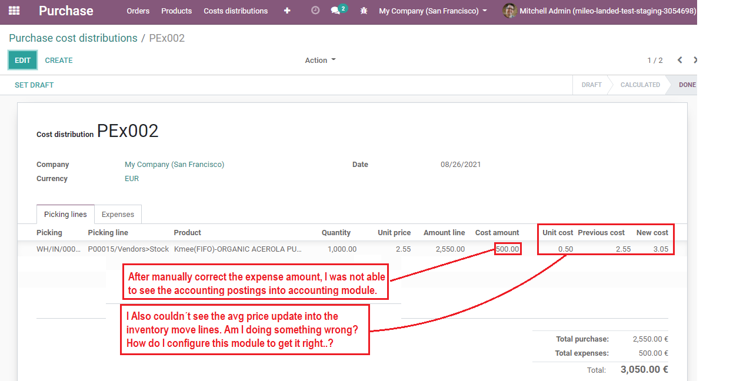Open the Orders menu
This screenshot has height=381, width=733.
tap(138, 11)
